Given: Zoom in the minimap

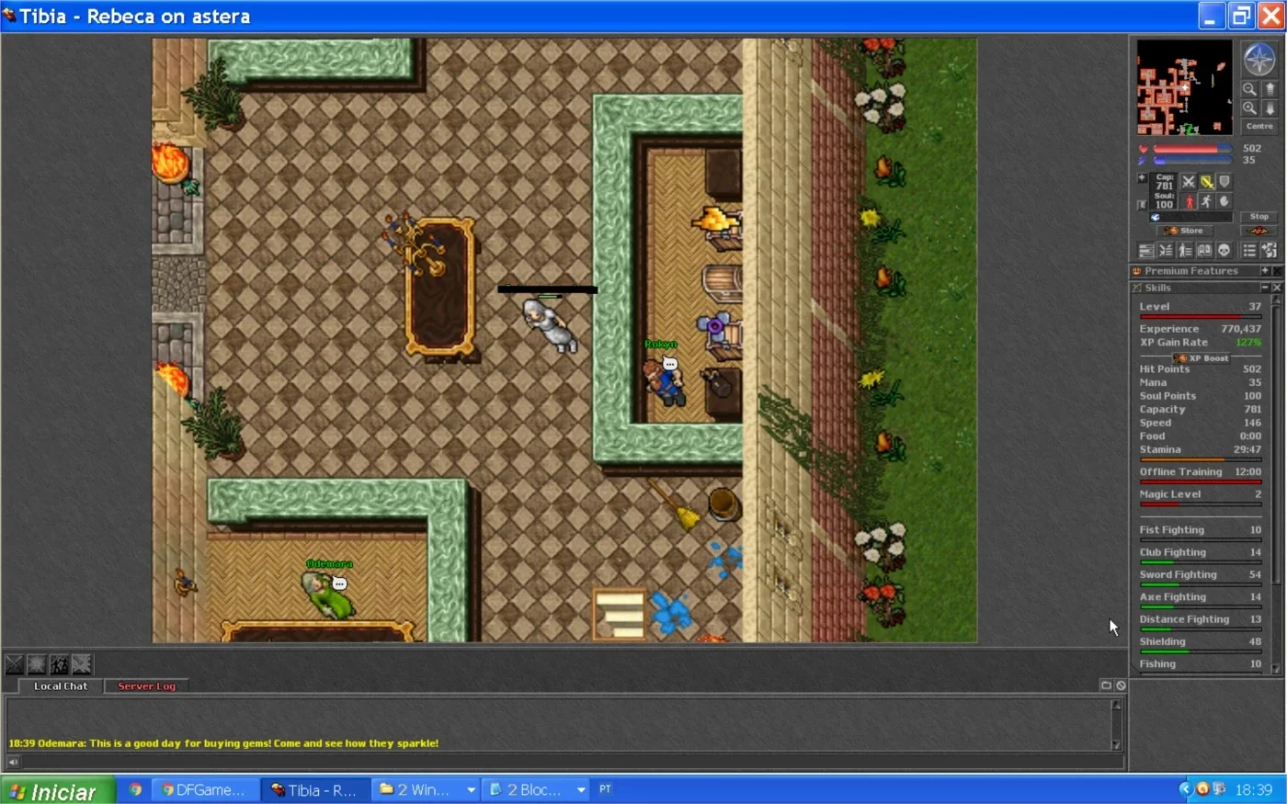Looking at the screenshot, I should [x=1249, y=108].
